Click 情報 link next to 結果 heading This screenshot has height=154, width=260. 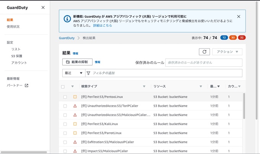75,53
